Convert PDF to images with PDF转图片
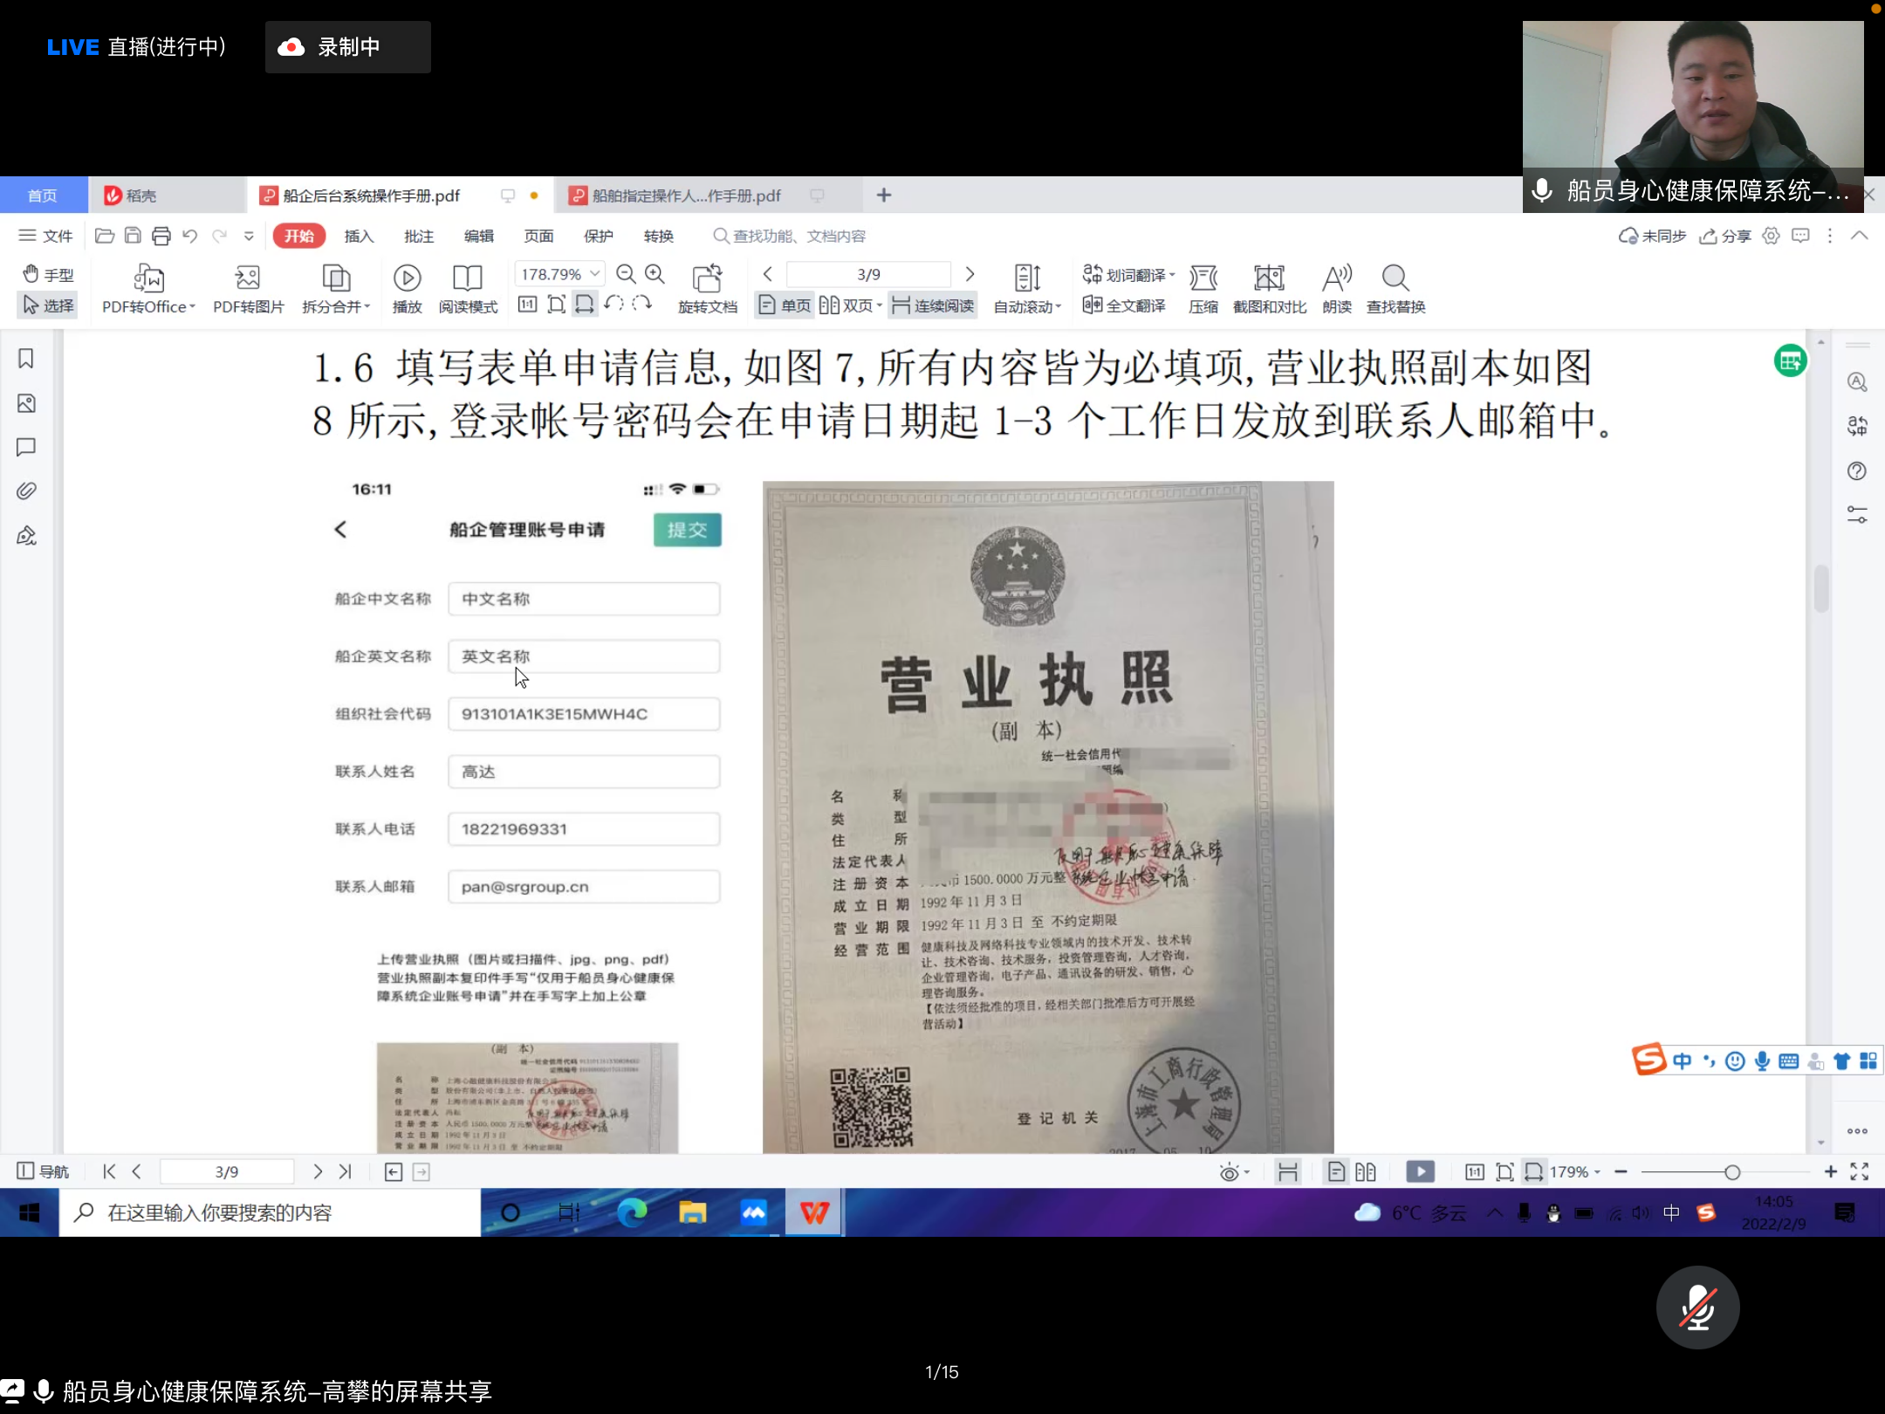Screen dimensions: 1885x1414 249,289
